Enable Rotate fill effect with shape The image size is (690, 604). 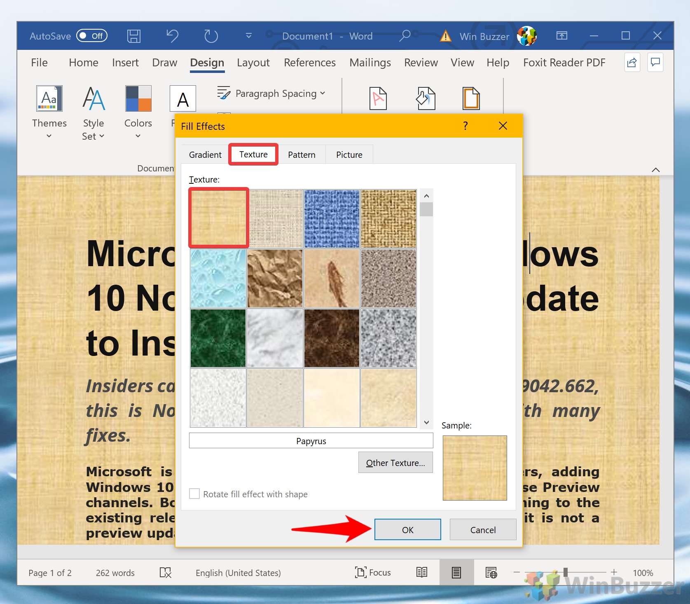point(194,494)
